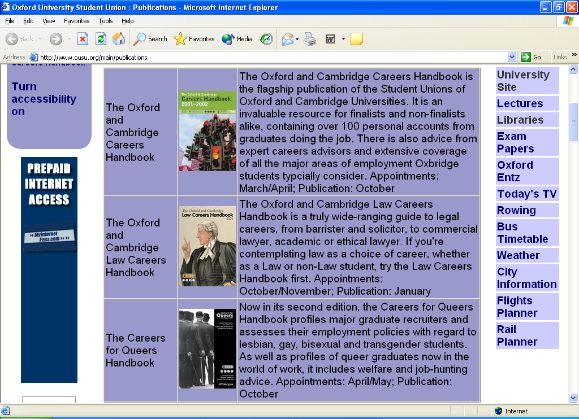Screen dimensions: 579x419
Task: Open the Oxford Entz link
Action: click(x=527, y=171)
